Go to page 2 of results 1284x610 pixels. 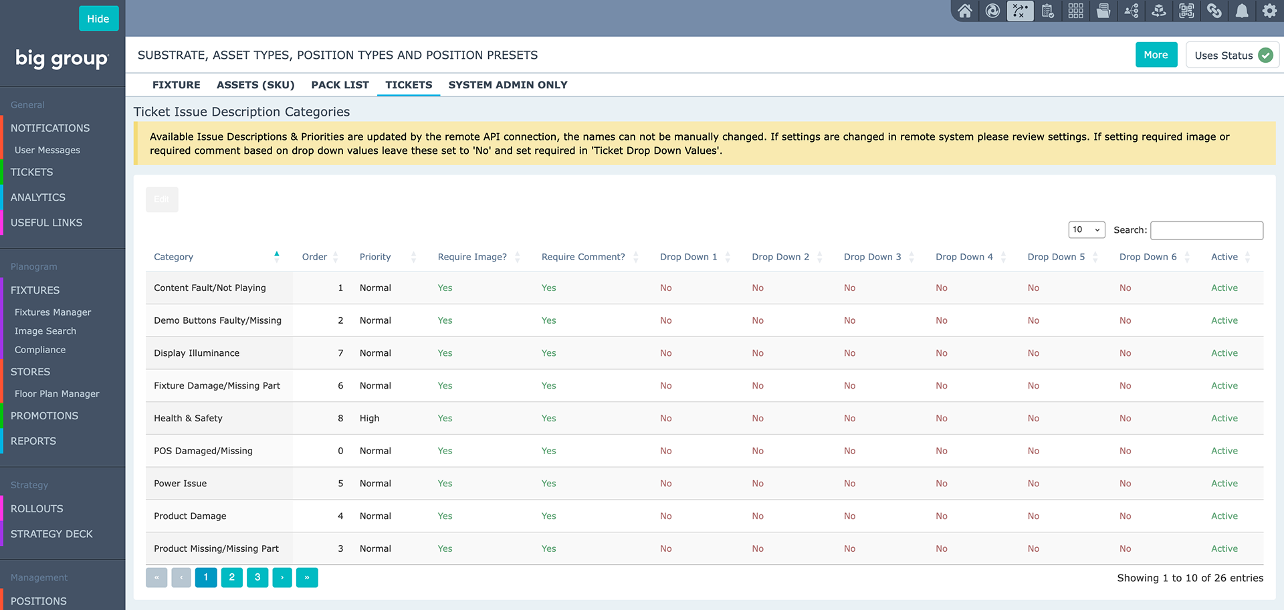[231, 577]
